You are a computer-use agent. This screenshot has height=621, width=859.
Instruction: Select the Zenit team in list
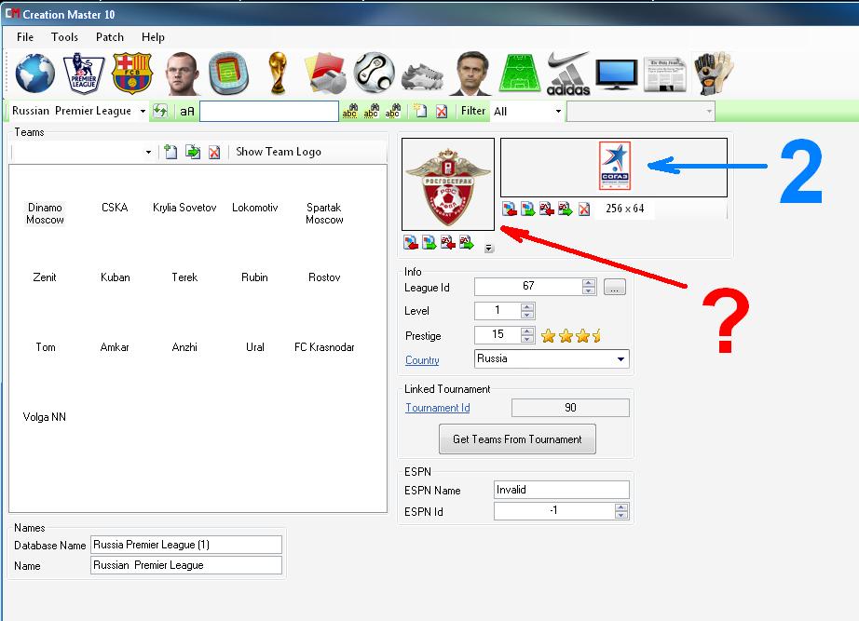(x=45, y=277)
